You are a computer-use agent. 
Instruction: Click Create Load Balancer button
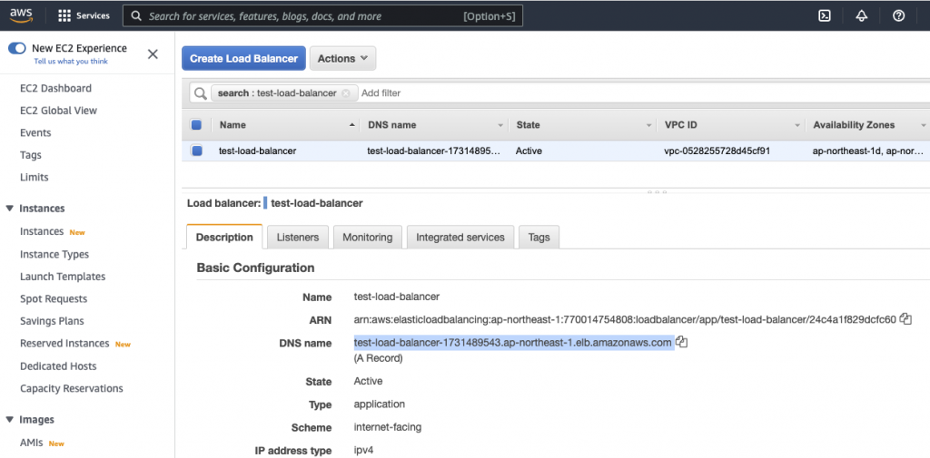pos(243,58)
